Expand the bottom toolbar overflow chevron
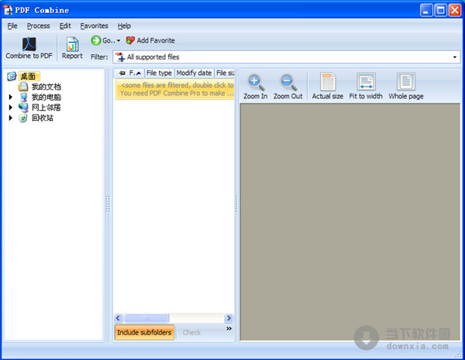 [229, 328]
